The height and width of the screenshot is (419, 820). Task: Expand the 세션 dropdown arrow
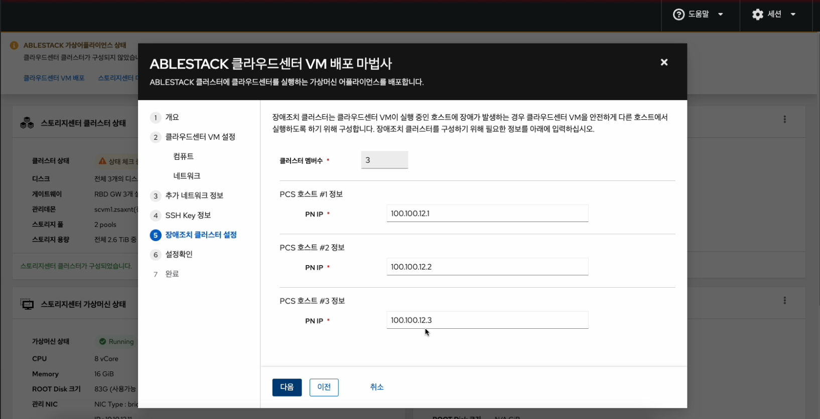tap(793, 15)
